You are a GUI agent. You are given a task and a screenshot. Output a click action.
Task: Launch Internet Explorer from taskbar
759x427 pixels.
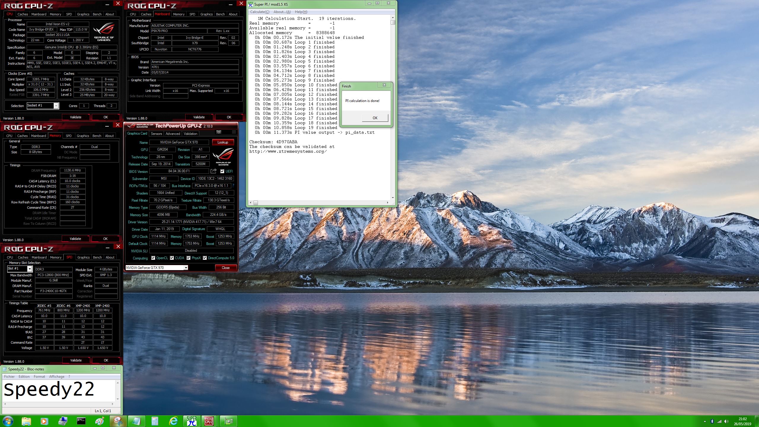click(173, 421)
